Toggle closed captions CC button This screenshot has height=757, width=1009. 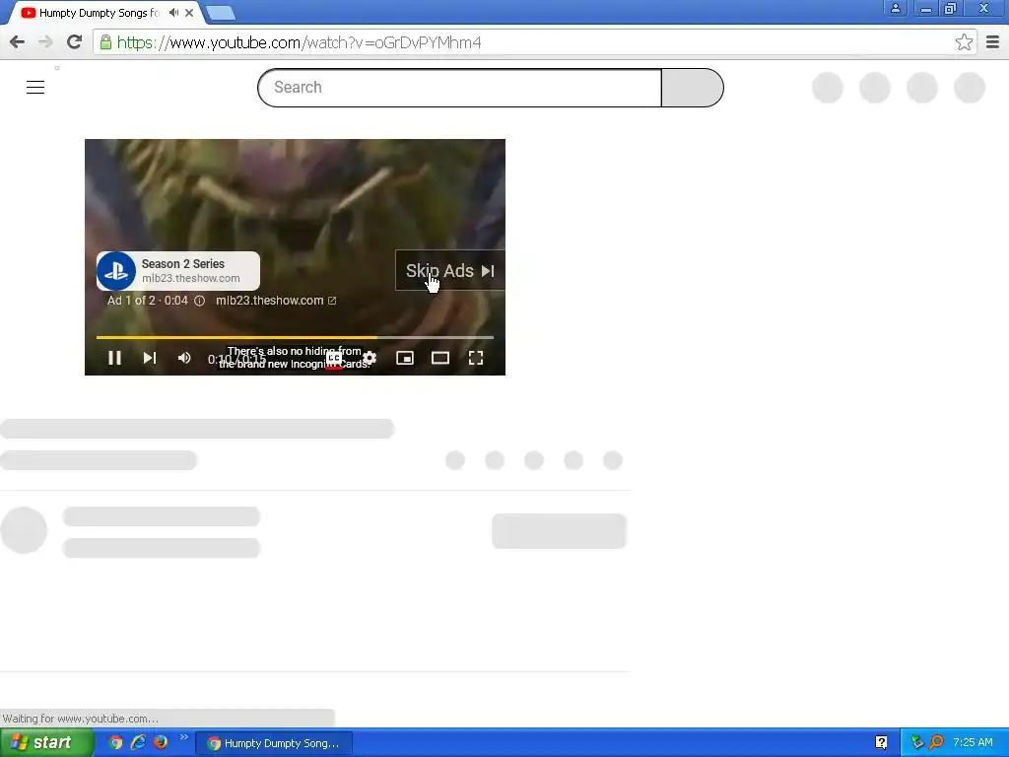point(333,359)
